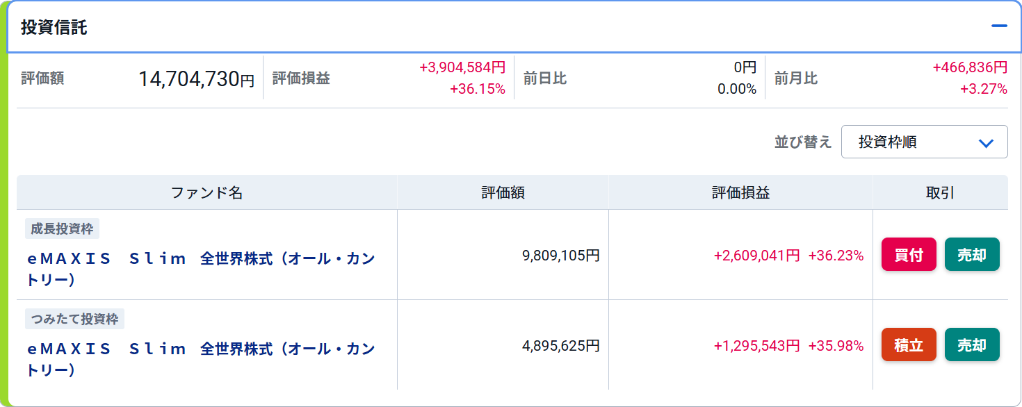
Task: Open eMAXIS Slim fund link under 成長投資枠
Action: [202, 269]
